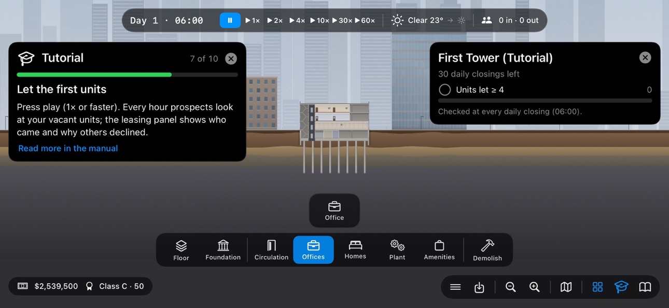Open the hamburger menu
Image resolution: width=669 pixels, height=308 pixels.
pyautogui.click(x=455, y=287)
